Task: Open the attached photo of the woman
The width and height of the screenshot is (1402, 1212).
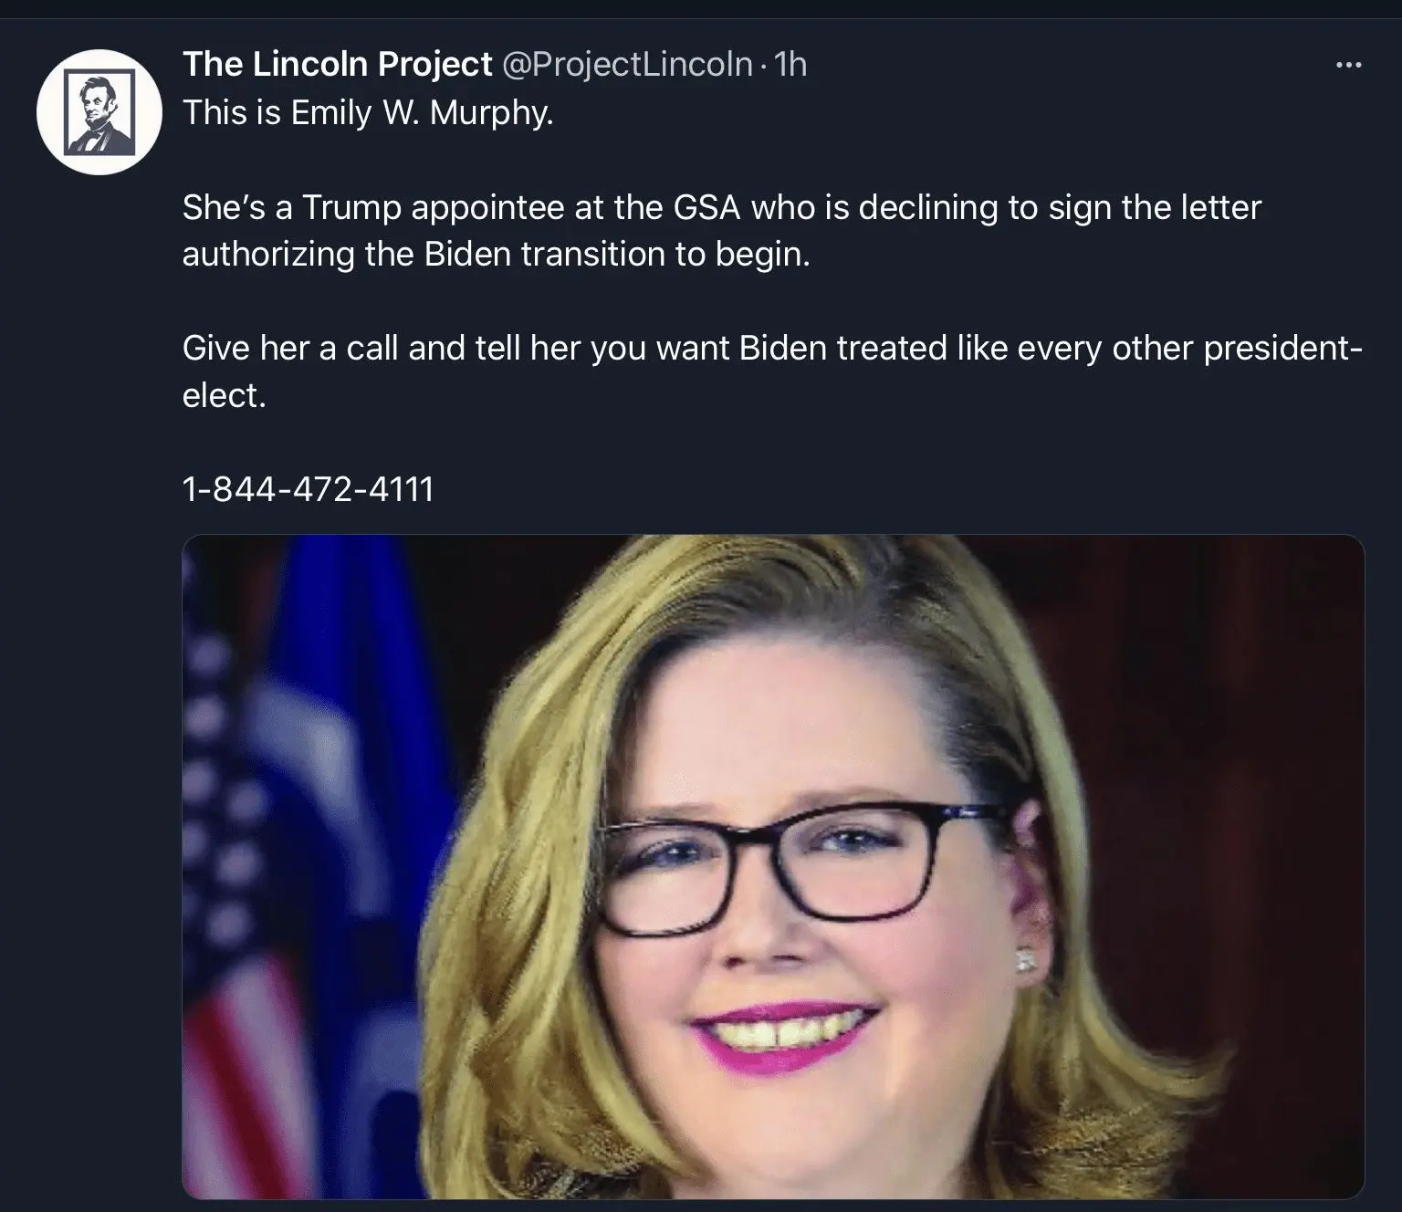Action: coord(773,866)
